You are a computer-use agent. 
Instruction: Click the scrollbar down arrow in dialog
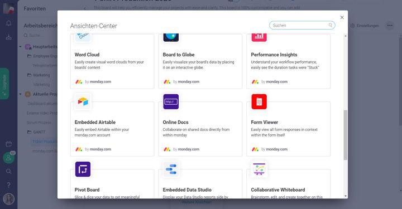pyautogui.click(x=346, y=196)
